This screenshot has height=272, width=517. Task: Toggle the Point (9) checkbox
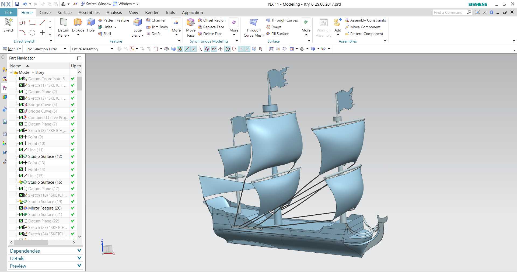(x=21, y=137)
